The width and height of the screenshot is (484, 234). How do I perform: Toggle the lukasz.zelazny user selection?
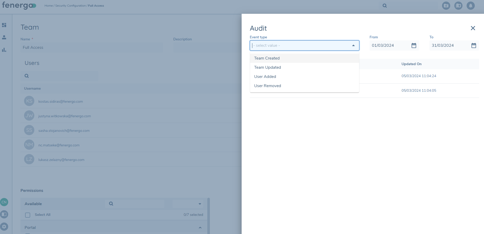coord(29,159)
